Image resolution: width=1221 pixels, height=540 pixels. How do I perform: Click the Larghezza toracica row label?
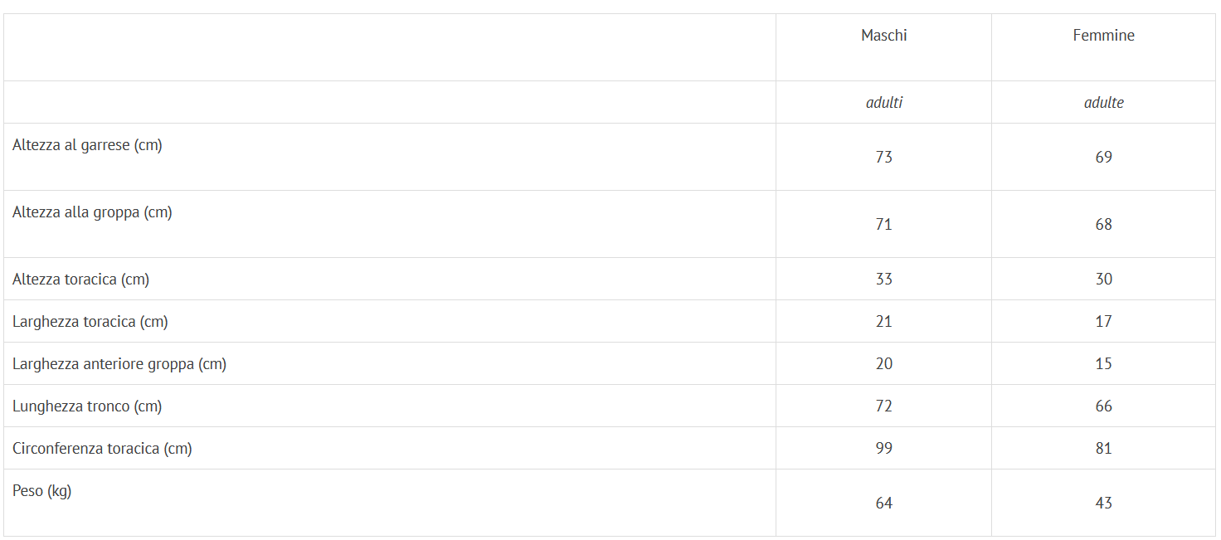90,322
